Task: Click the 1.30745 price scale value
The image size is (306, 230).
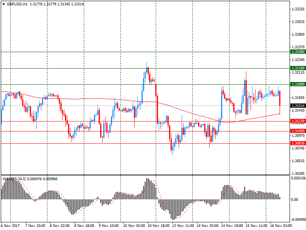Action: click(x=298, y=148)
